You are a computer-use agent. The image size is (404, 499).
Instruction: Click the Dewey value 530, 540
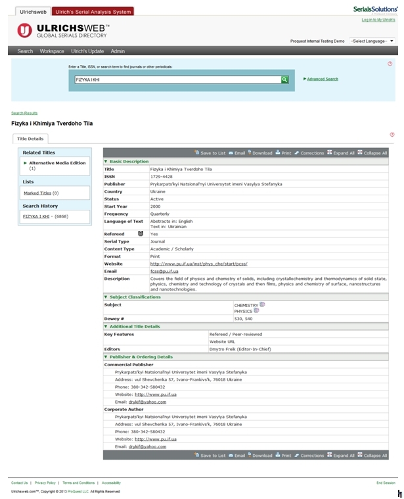pyautogui.click(x=243, y=319)
